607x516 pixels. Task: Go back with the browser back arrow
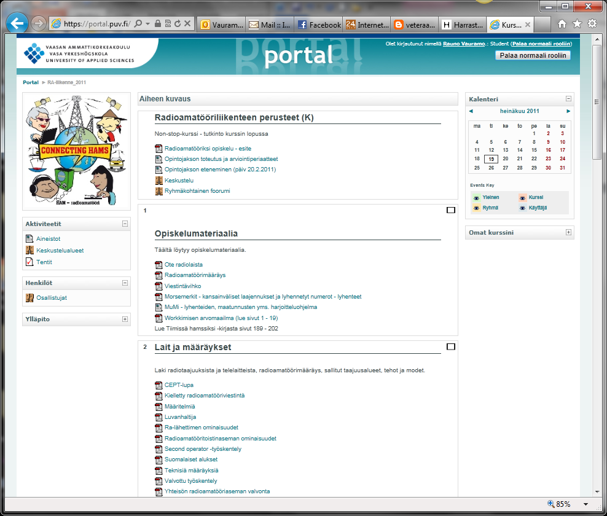[17, 23]
